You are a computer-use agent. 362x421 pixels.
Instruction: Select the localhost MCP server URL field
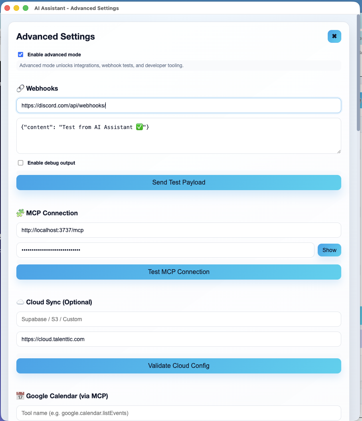tap(179, 230)
